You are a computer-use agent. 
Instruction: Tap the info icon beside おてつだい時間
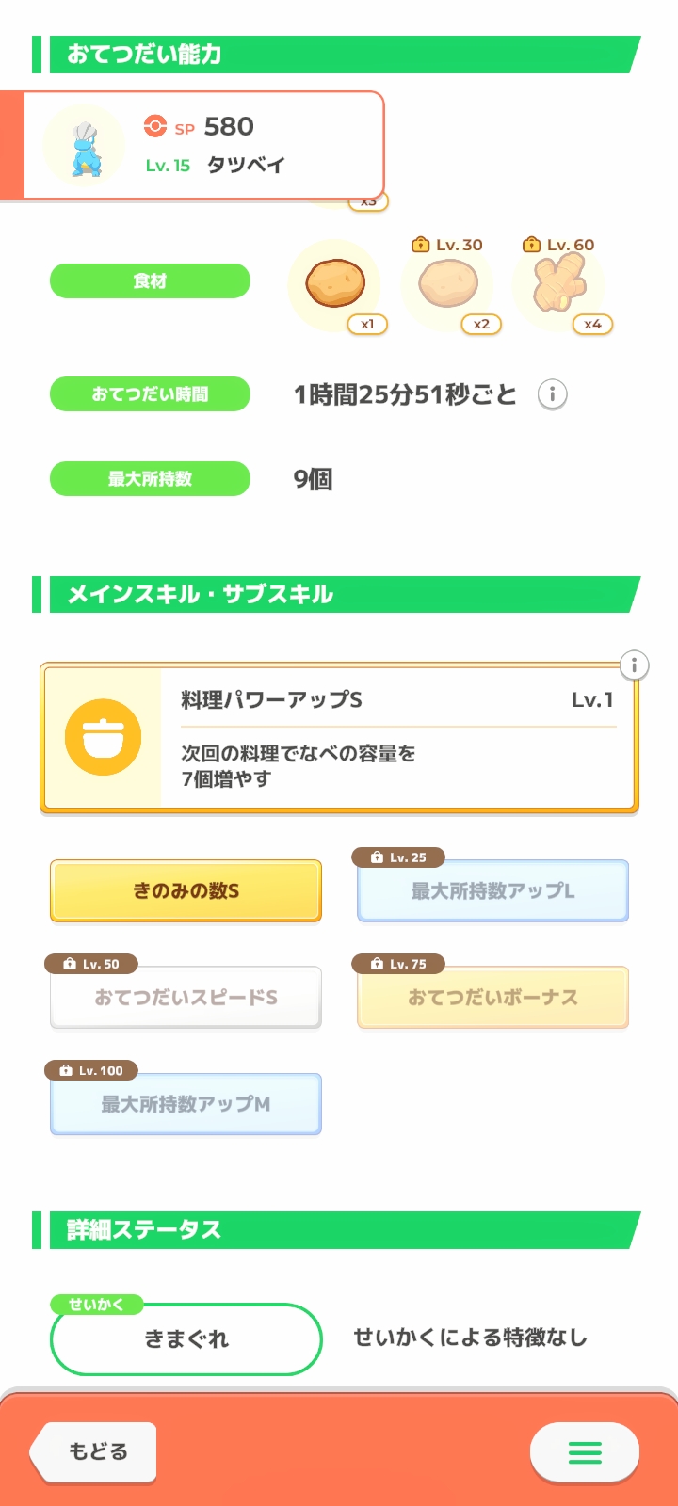(x=553, y=394)
